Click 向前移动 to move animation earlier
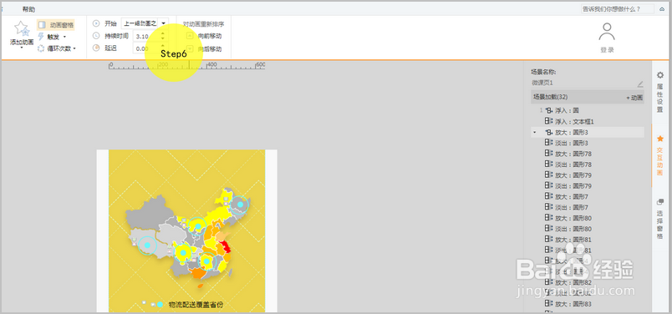 205,36
